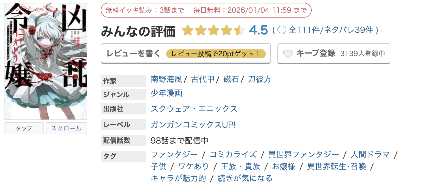
Task: Click the yellow 20ptゲット badge
Action: (x=216, y=54)
